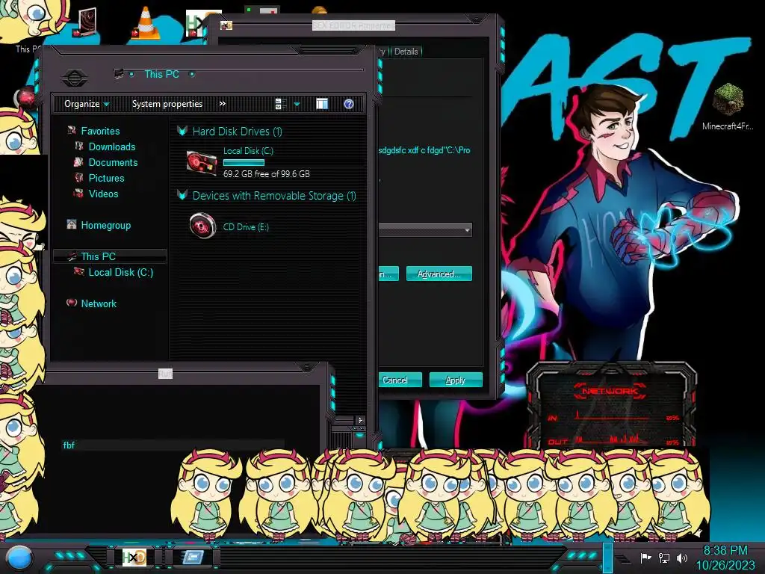Click the Network icon in sidebar
Viewport: 765px width, 574px height.
click(x=72, y=303)
